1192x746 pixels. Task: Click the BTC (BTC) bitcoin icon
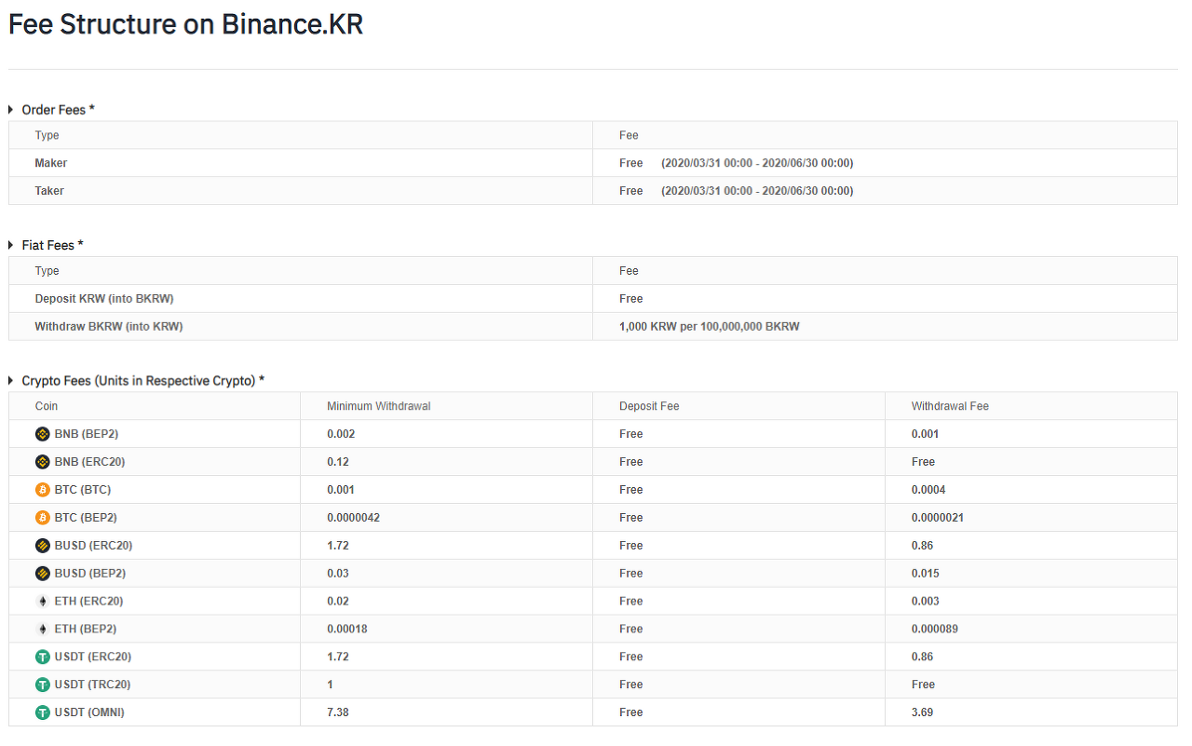(x=42, y=490)
